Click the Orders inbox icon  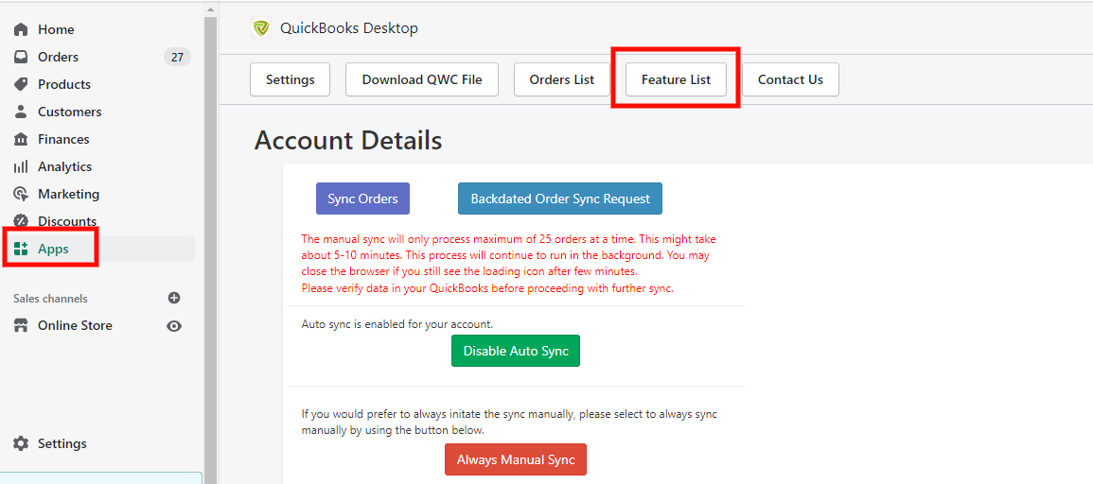tap(21, 57)
